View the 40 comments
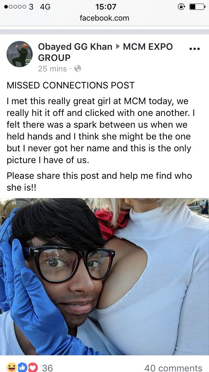The height and width of the screenshot is (372, 209). pyautogui.click(x=173, y=368)
